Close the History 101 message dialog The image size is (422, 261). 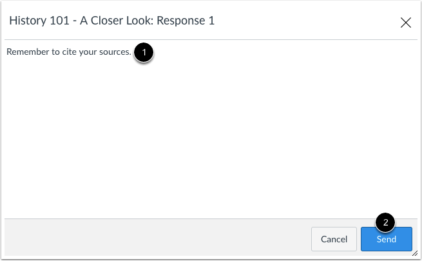pyautogui.click(x=406, y=23)
